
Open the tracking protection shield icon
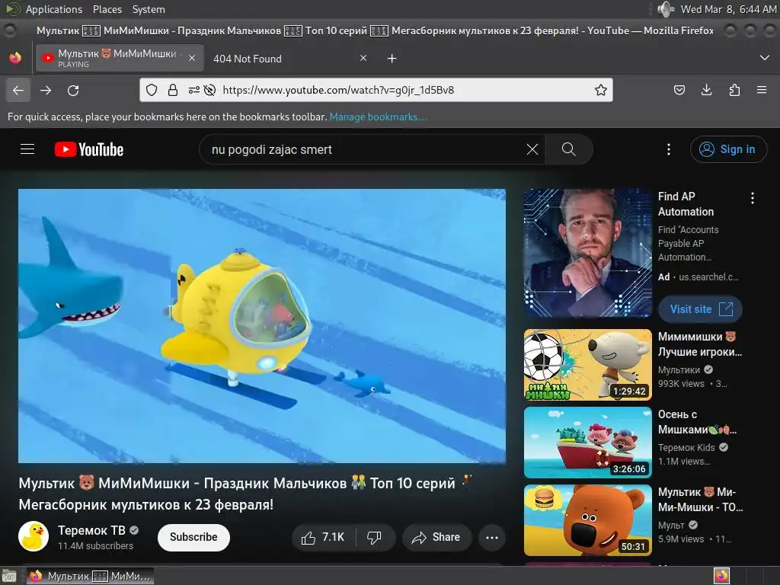152,90
